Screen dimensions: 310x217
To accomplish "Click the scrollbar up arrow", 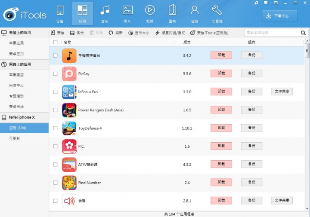I will [x=307, y=41].
